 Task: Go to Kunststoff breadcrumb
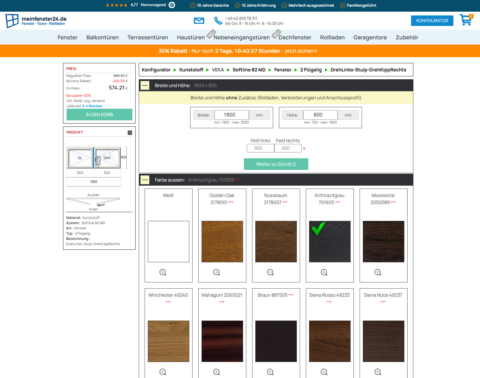[191, 70]
